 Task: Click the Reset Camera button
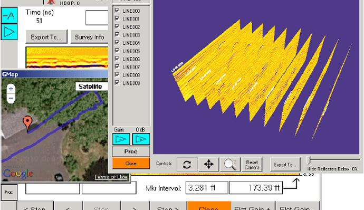coord(252,165)
